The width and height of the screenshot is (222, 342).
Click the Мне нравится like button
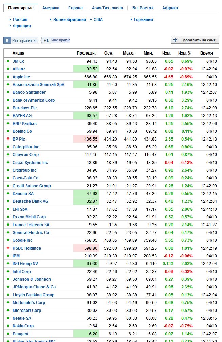[x=24, y=41]
